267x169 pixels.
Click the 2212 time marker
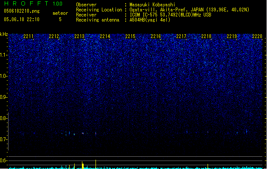tap(54, 36)
